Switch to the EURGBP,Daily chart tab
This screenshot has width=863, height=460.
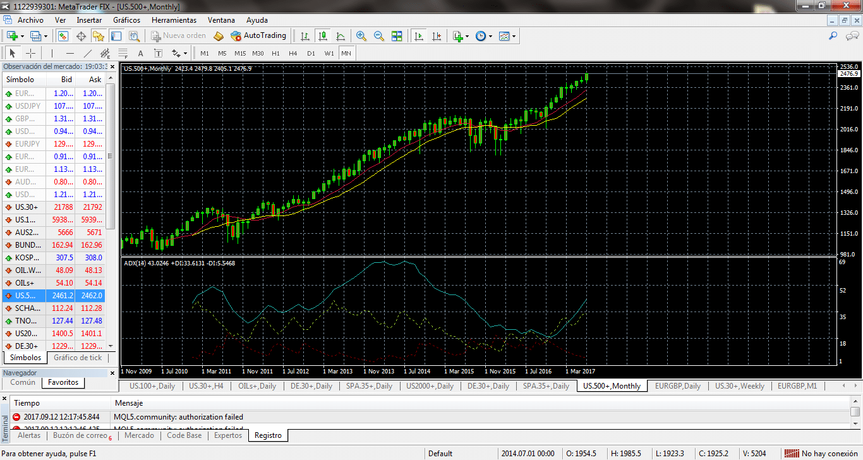click(677, 386)
